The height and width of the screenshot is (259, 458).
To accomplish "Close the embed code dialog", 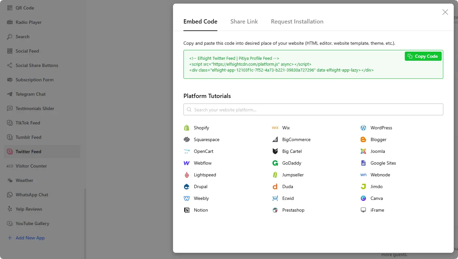I will (445, 12).
